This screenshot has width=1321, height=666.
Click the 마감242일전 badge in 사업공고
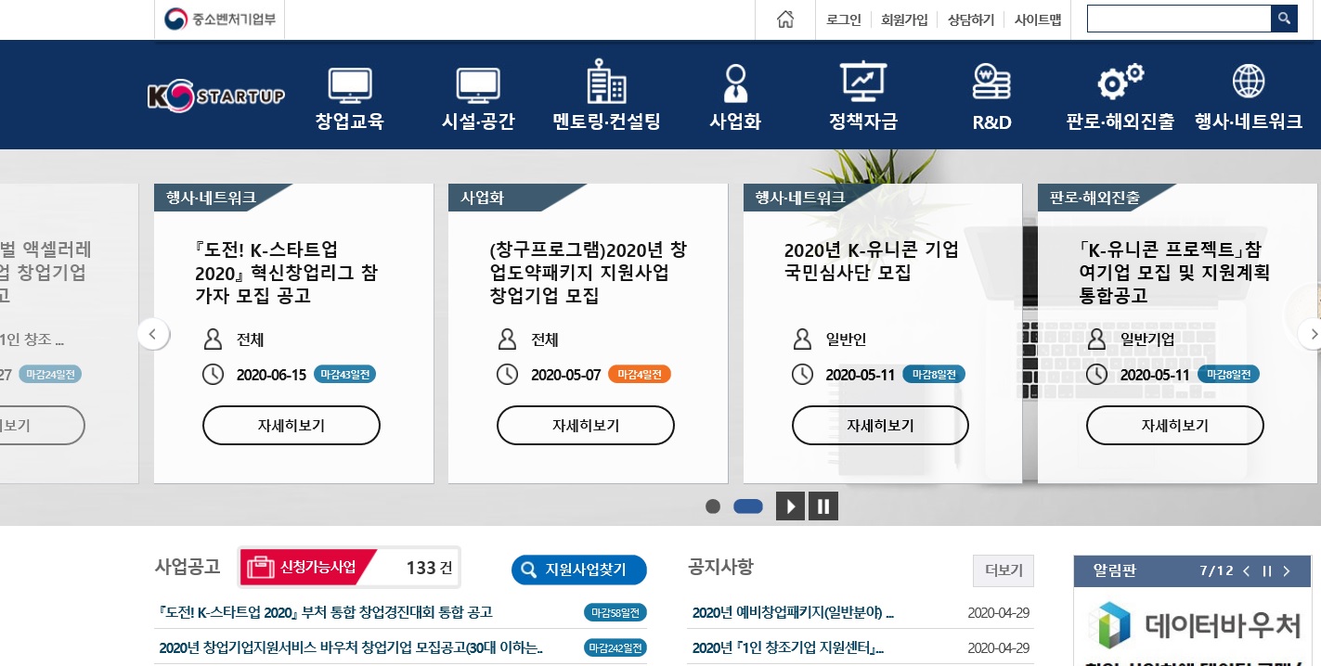[615, 647]
